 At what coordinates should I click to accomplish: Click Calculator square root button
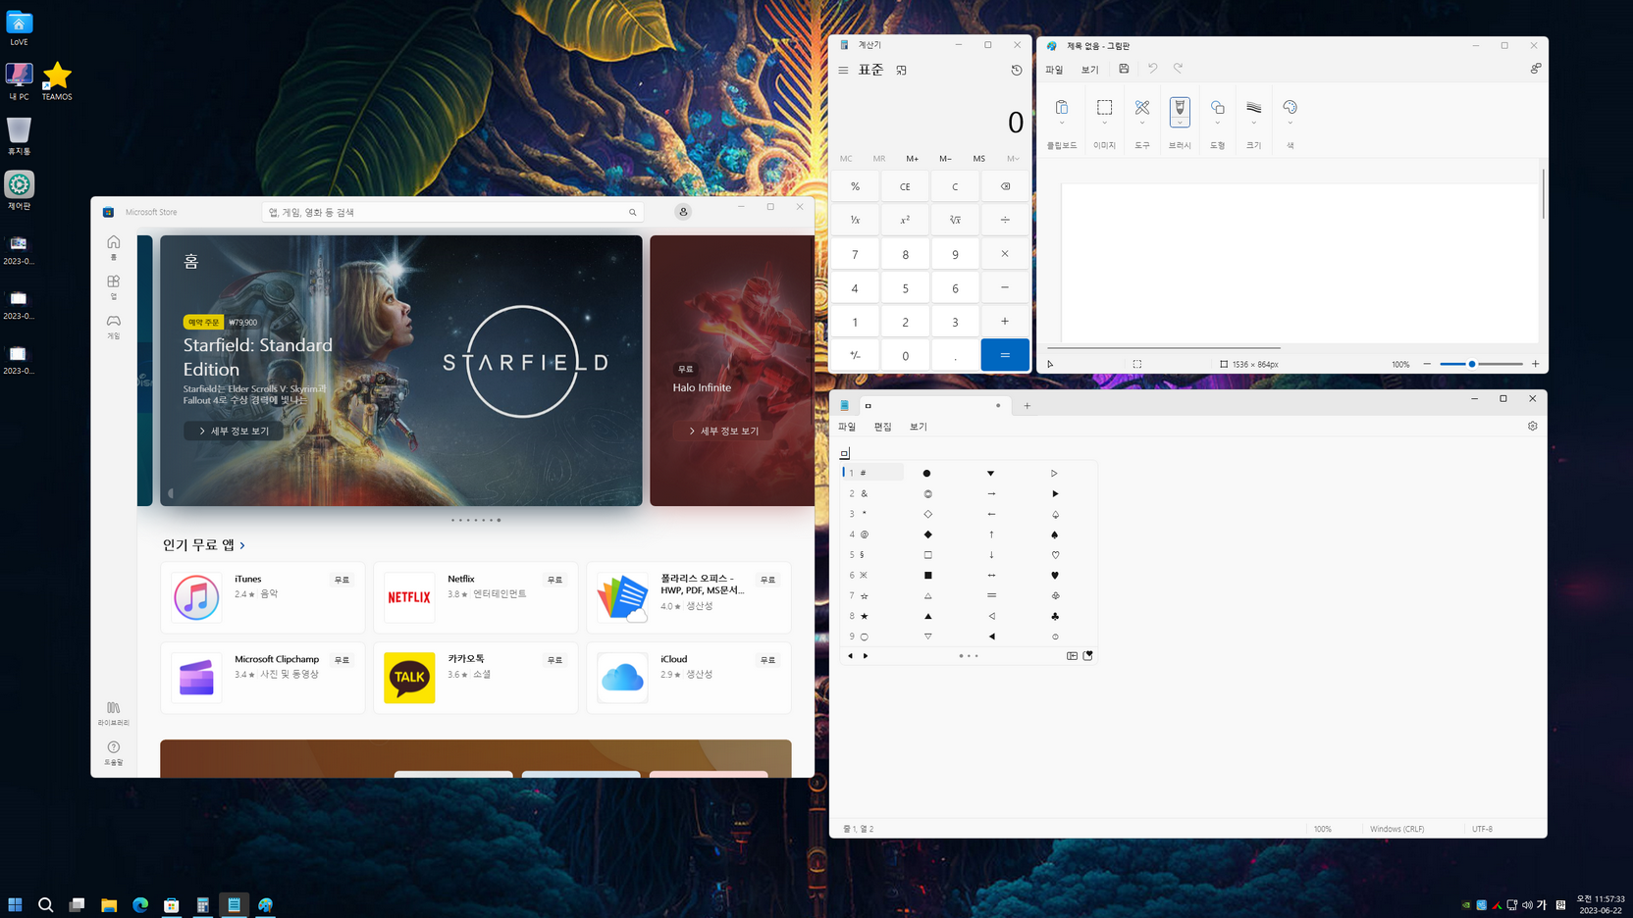955,220
